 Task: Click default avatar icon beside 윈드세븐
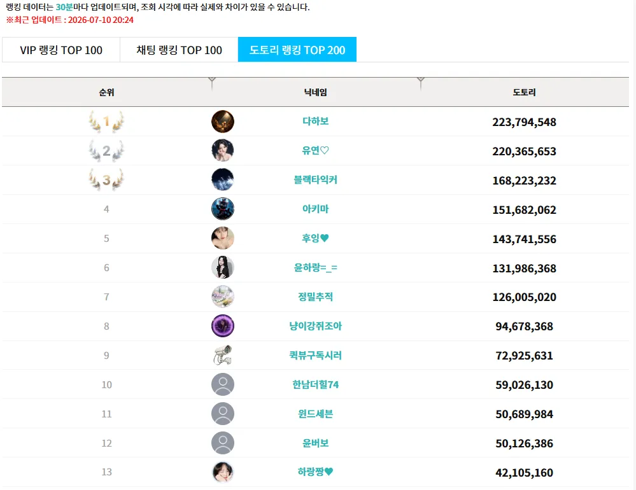pos(223,414)
